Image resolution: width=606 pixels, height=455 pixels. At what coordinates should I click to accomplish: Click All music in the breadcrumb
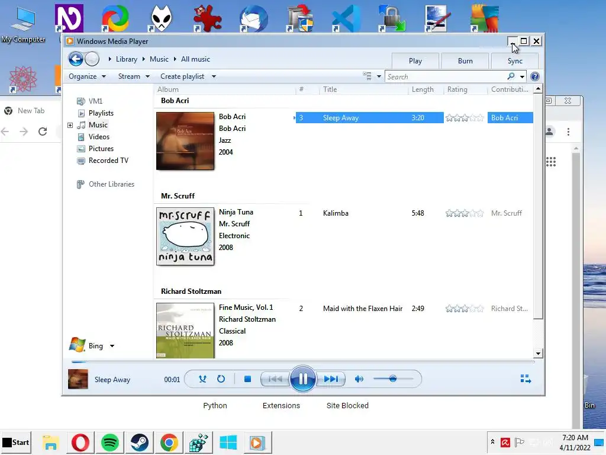195,59
